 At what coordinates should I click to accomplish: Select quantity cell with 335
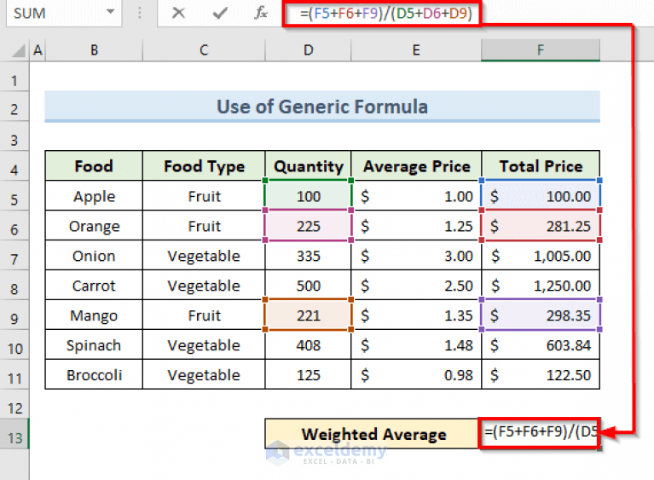tap(308, 255)
